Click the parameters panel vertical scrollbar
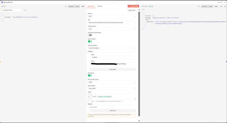This screenshot has height=123, width=227. (x=139, y=64)
